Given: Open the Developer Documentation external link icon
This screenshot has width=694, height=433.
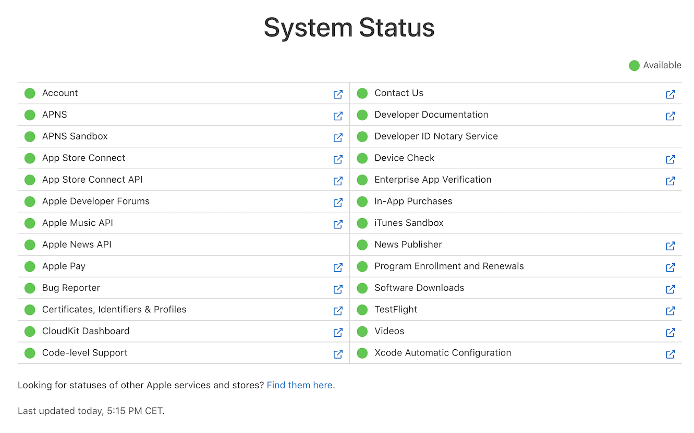Looking at the screenshot, I should pos(671,116).
